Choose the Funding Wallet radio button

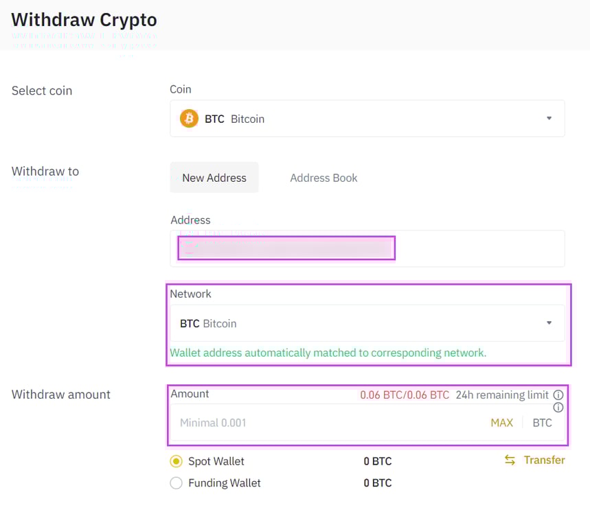click(x=177, y=483)
